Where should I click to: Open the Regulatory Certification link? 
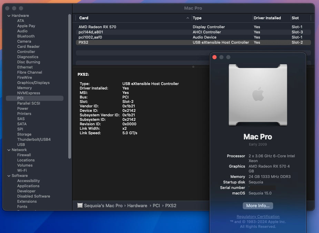pyautogui.click(x=258, y=216)
